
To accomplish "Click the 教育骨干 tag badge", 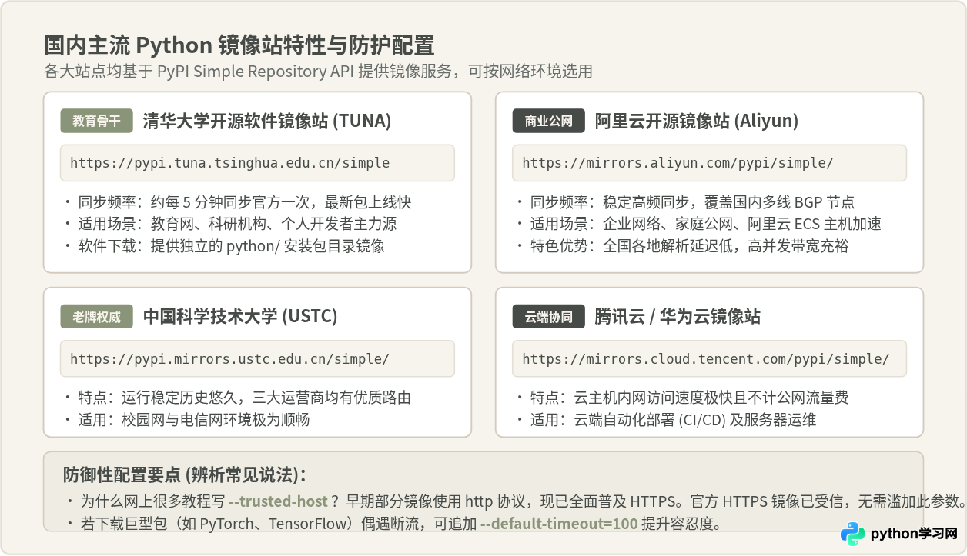I will (96, 122).
